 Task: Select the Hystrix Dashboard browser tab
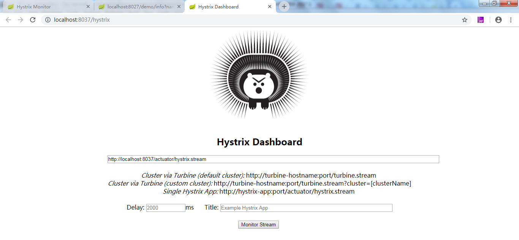click(x=230, y=6)
